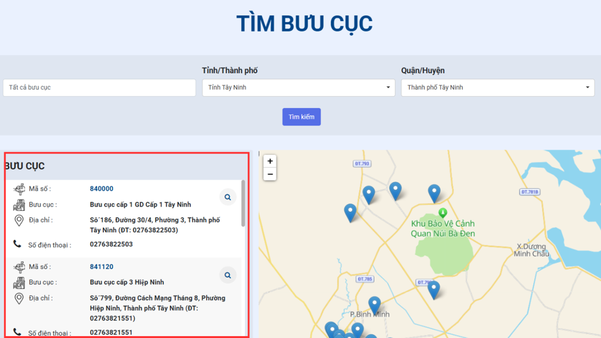Zoom in the map with plus button

coord(270,161)
